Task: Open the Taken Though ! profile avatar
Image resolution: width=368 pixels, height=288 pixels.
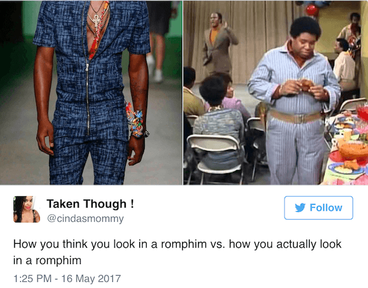Action: [27, 209]
